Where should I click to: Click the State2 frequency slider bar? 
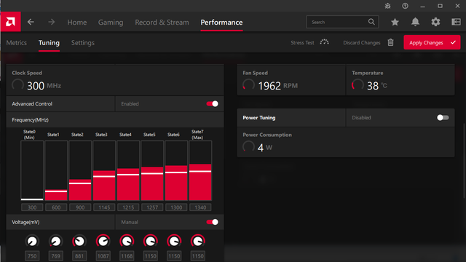point(80,170)
